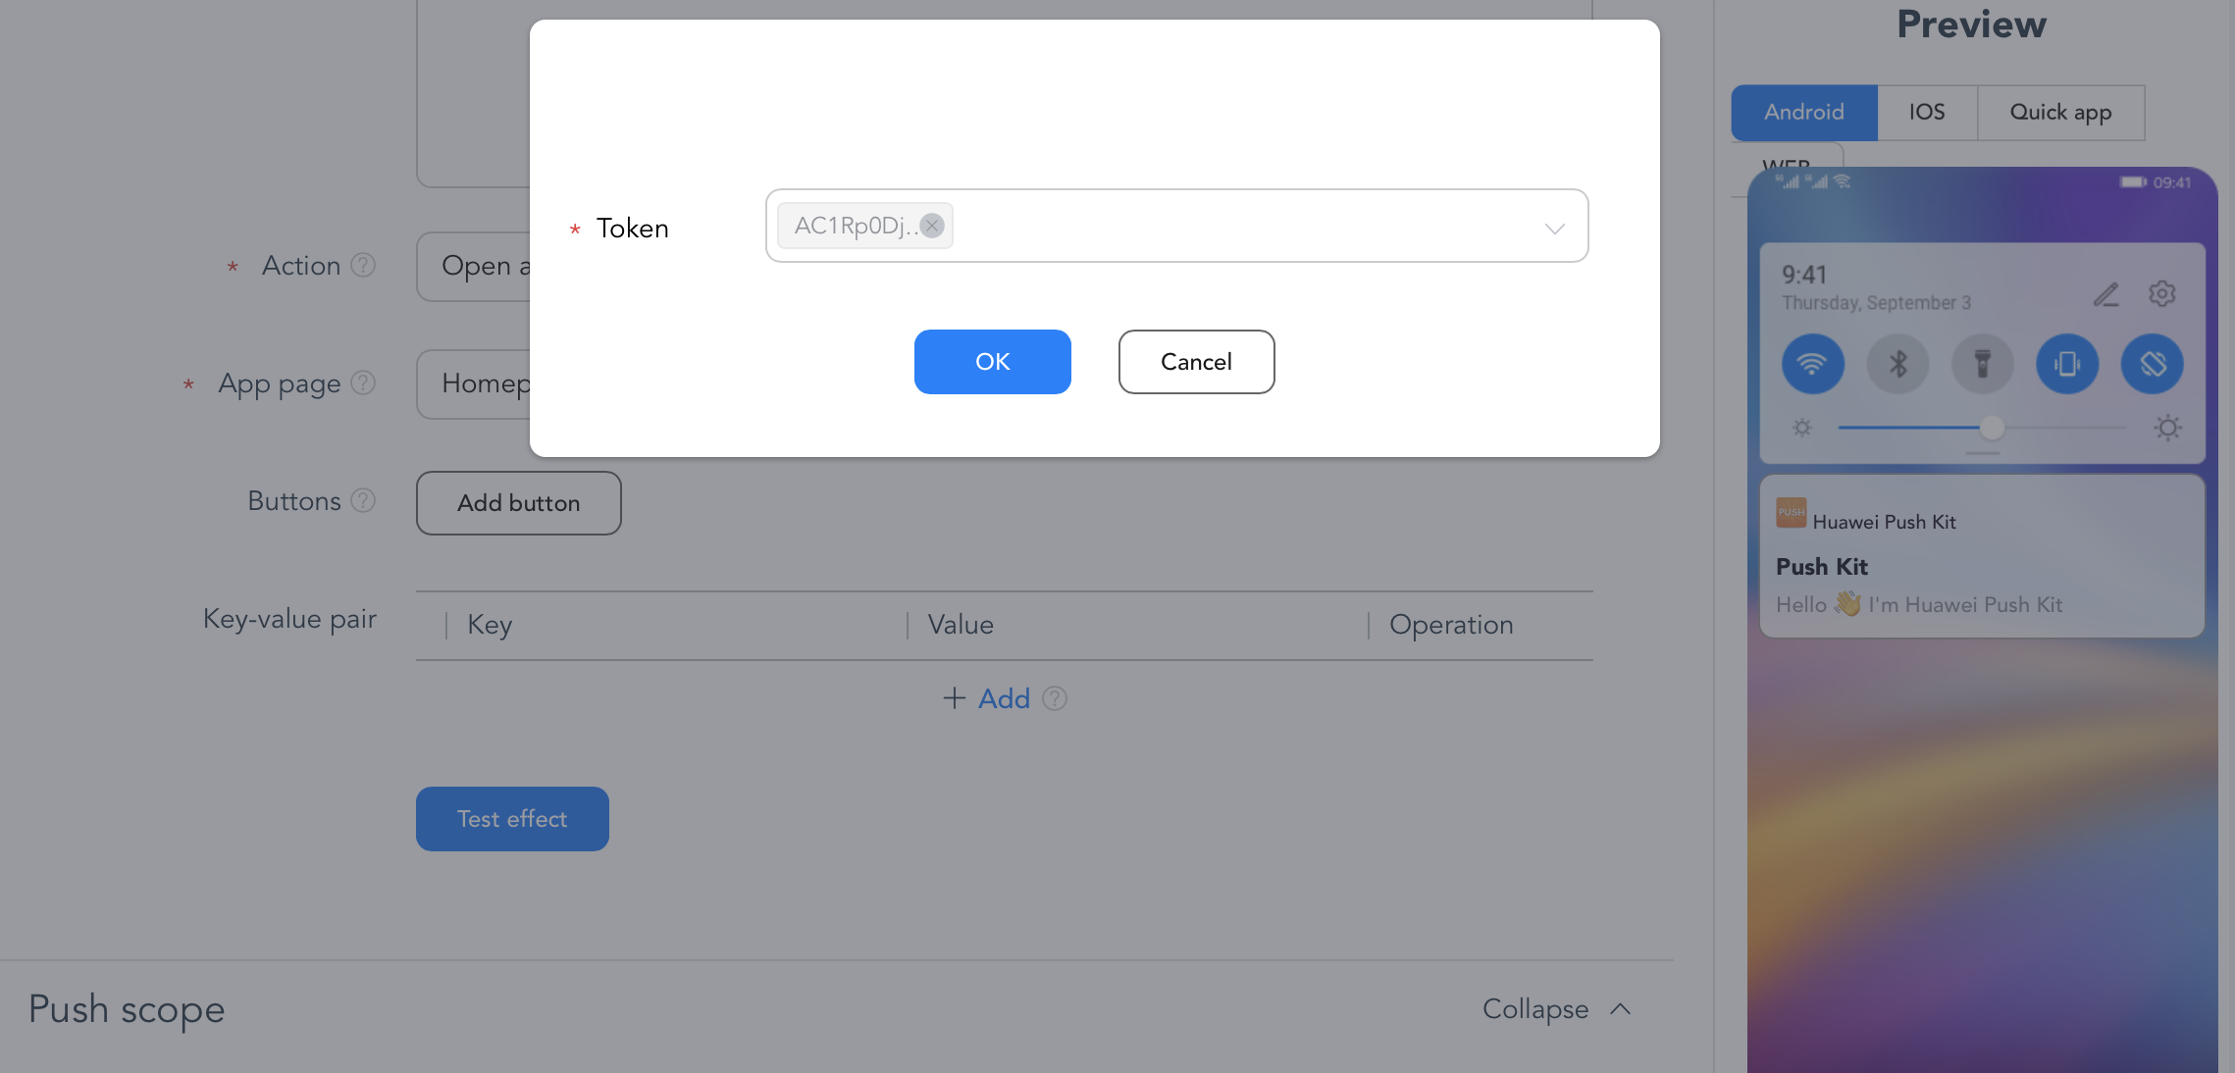Confirm with the OK button
2235x1073 pixels.
(992, 362)
